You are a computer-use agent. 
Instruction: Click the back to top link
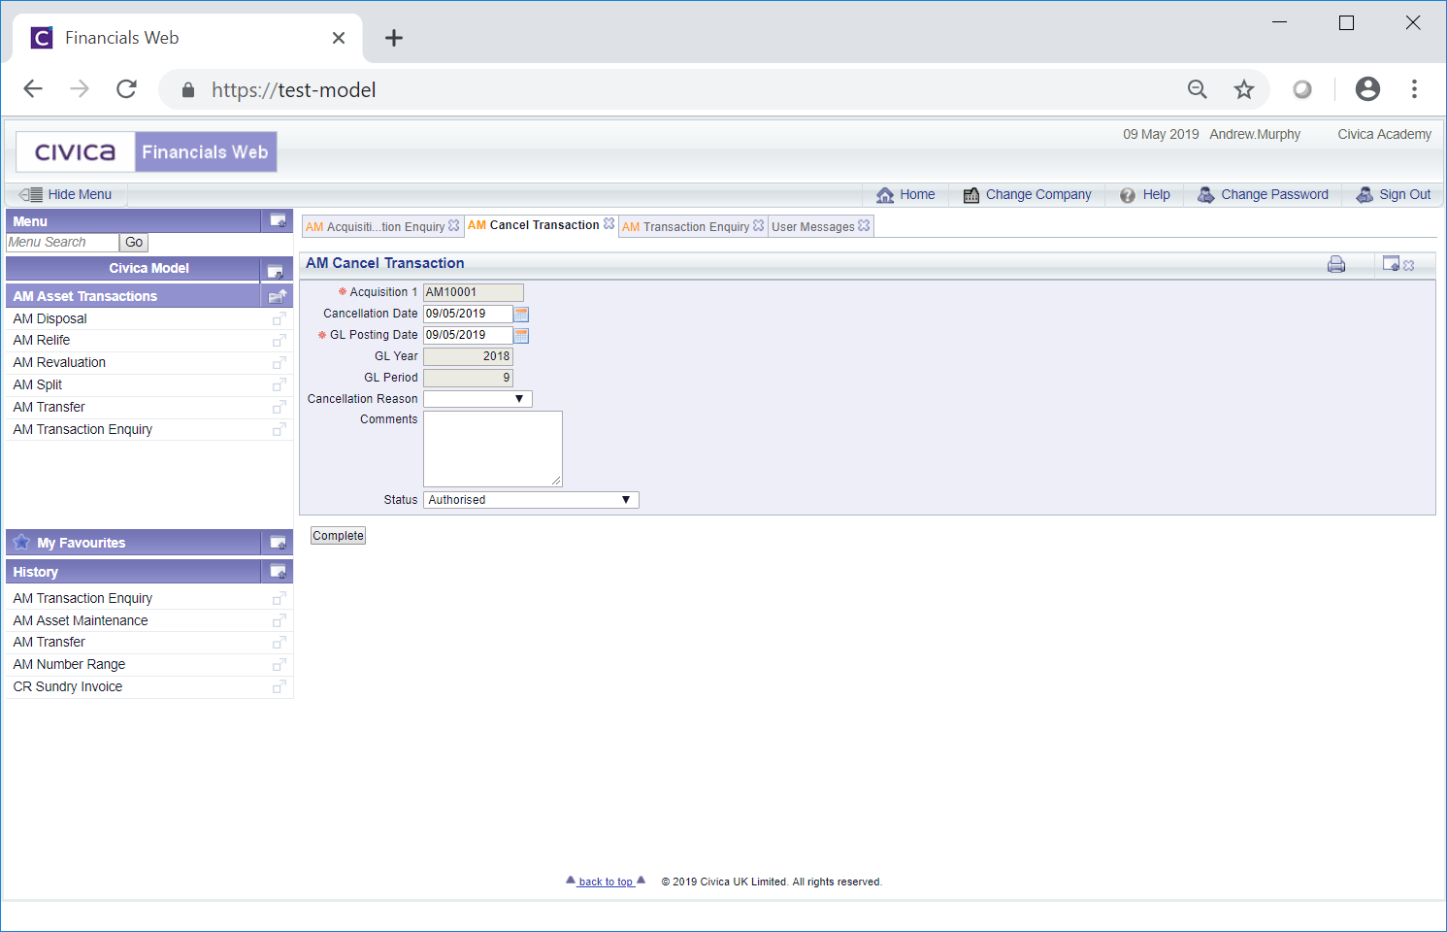[606, 882]
